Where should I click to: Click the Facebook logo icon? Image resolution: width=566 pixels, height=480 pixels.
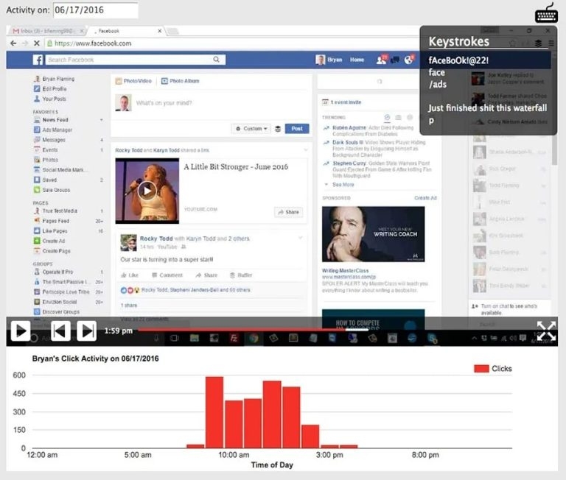[x=38, y=60]
